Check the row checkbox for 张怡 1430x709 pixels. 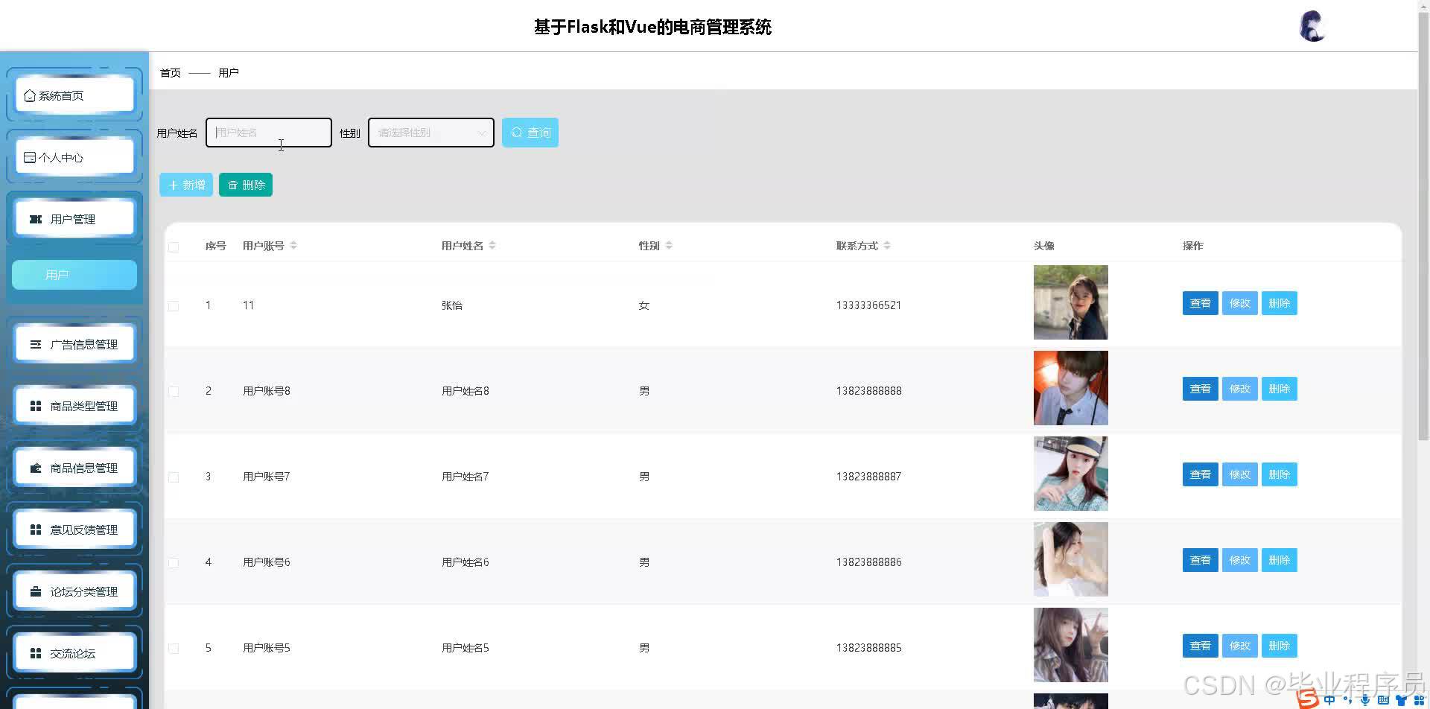coord(174,306)
